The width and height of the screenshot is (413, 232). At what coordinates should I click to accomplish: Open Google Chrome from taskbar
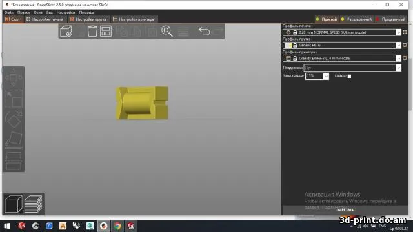(117, 226)
